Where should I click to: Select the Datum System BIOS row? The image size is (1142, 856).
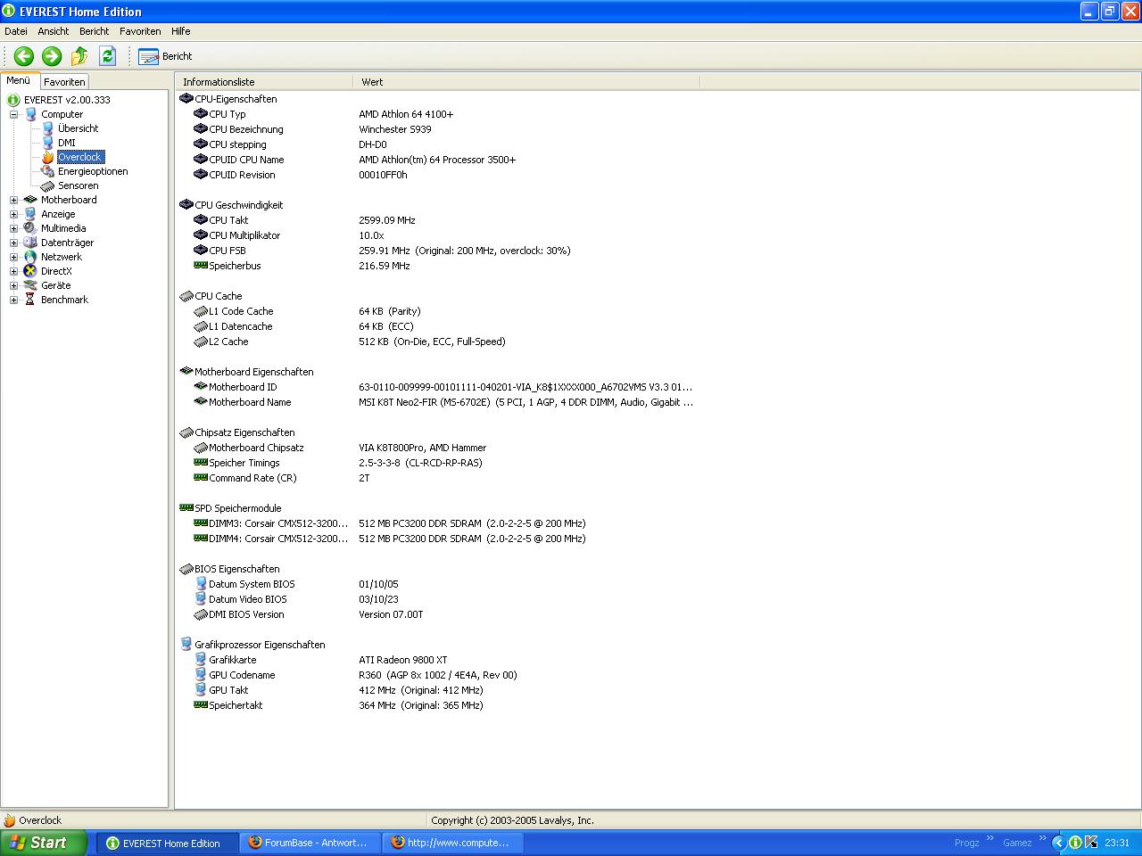[x=437, y=584]
